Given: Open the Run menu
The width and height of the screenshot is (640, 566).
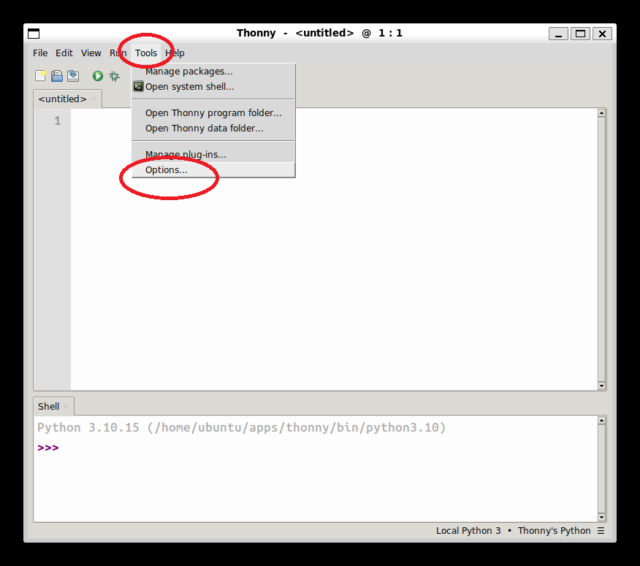Looking at the screenshot, I should [x=118, y=53].
